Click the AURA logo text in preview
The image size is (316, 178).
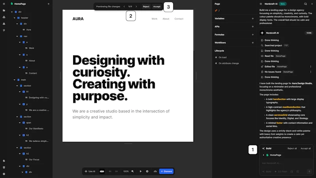coord(78,19)
